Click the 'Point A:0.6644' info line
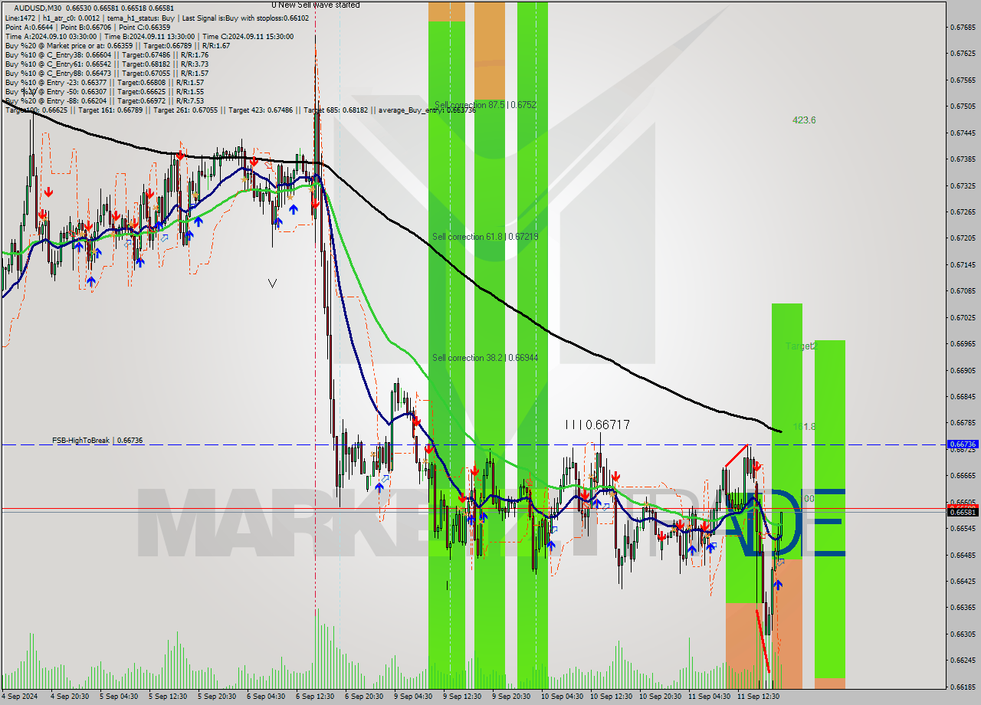The image size is (981, 705). tap(28, 27)
